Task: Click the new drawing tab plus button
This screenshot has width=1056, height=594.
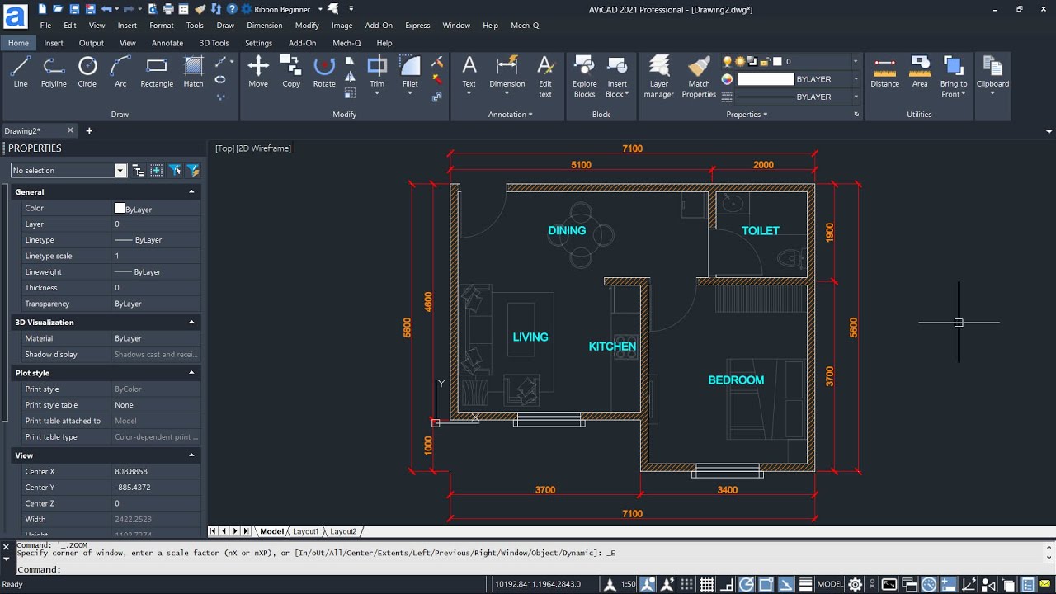Action: coord(89,130)
